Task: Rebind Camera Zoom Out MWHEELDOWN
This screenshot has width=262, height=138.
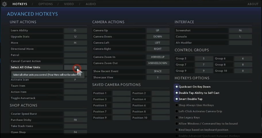Action: pyautogui.click(x=158, y=63)
